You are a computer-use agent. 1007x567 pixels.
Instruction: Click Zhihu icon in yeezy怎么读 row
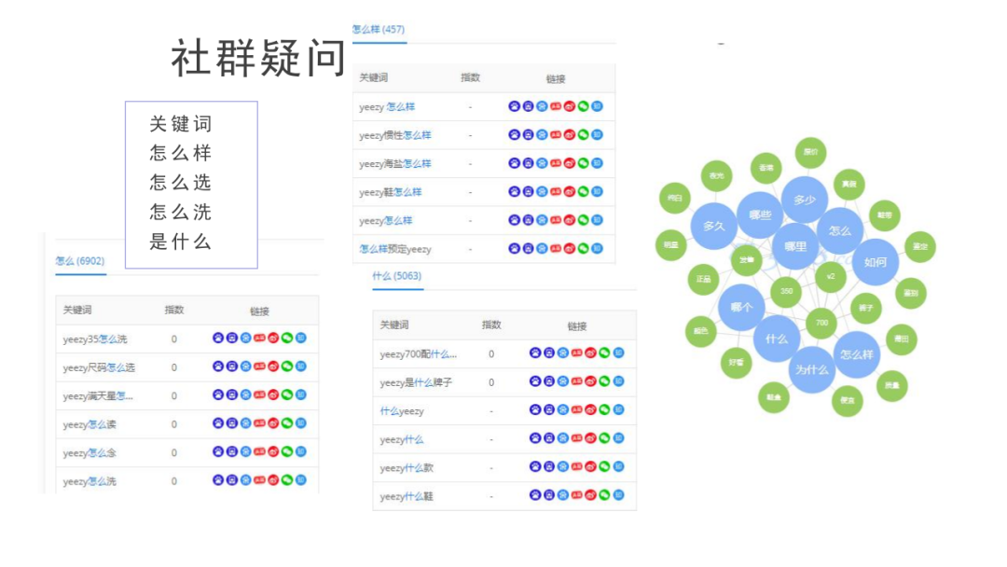(x=301, y=423)
